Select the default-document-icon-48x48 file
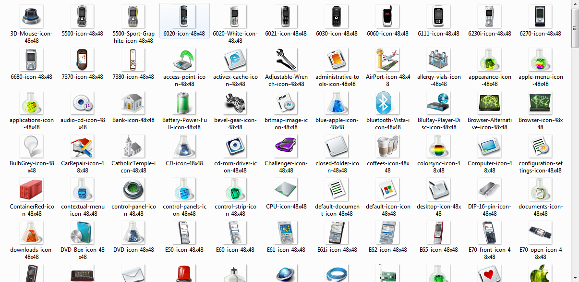Screen dimensions: 579x282 (337, 189)
